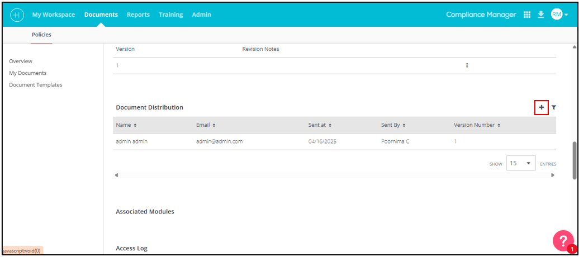The height and width of the screenshot is (257, 579).
Task: Go to My Workspace menu
Action: pyautogui.click(x=54, y=15)
